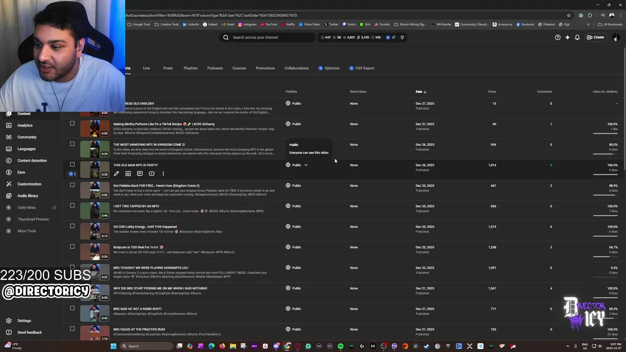Click the sparkle Ask Studio icon
Image resolution: width=626 pixels, height=352 pixels.
pyautogui.click(x=567, y=37)
